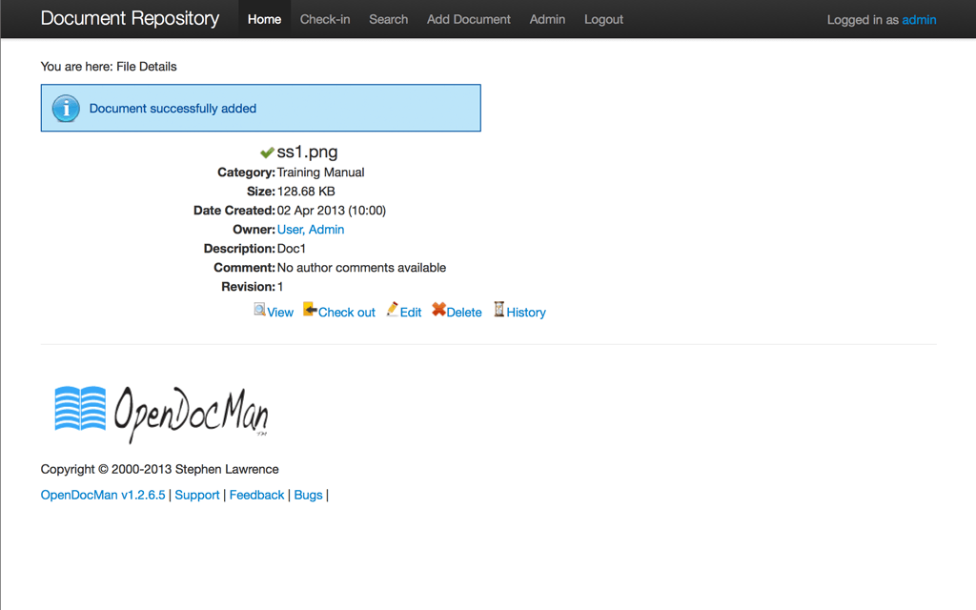976x610 pixels.
Task: Open the Search page from navbar
Action: [388, 19]
